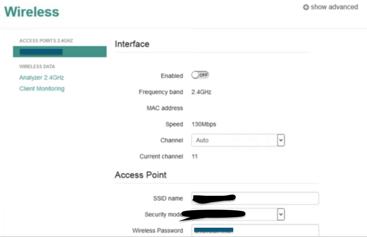Click the ACCESS POINTS 2.4GHZ sidebar header
Screen dimensions: 367x237
click(x=46, y=40)
